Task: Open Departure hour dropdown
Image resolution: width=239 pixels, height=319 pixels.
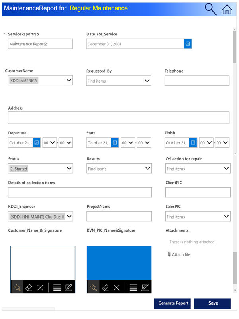Action: point(49,142)
